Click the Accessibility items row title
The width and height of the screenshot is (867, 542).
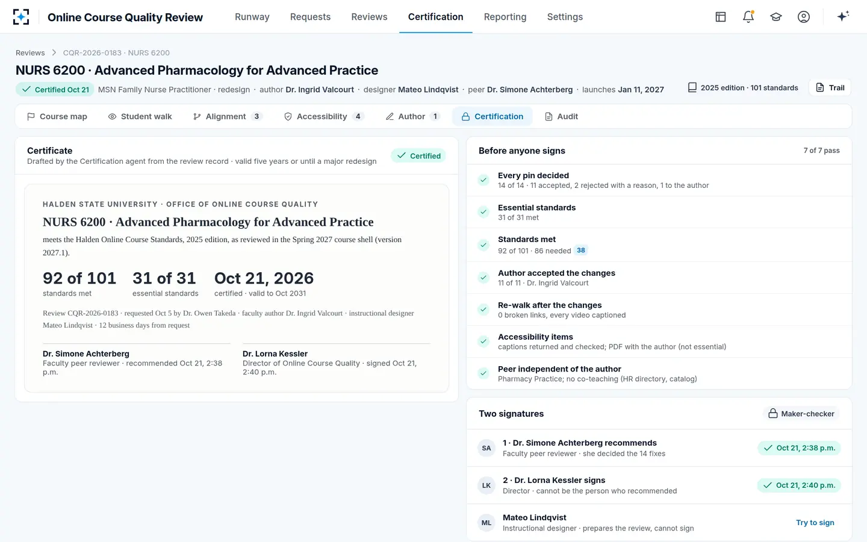[535, 337]
